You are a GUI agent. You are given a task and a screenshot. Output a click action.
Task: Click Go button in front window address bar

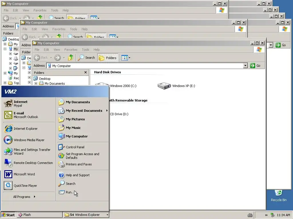256,66
